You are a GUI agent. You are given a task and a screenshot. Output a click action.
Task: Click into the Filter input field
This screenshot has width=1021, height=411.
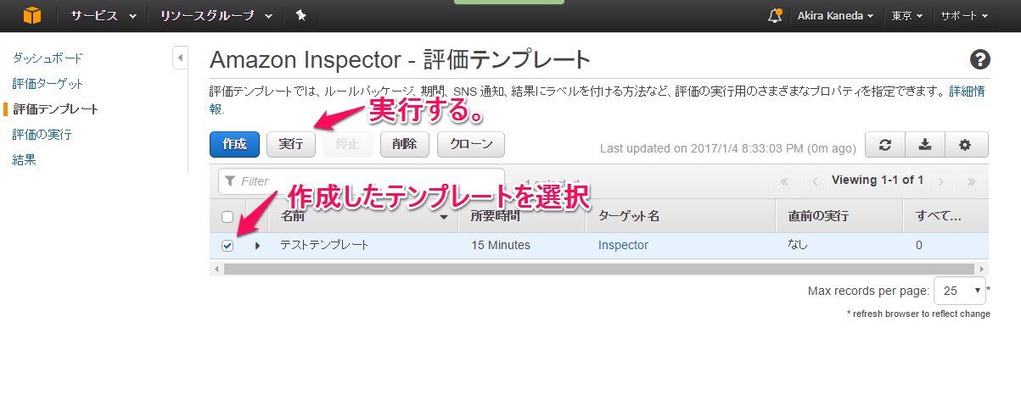point(365,181)
